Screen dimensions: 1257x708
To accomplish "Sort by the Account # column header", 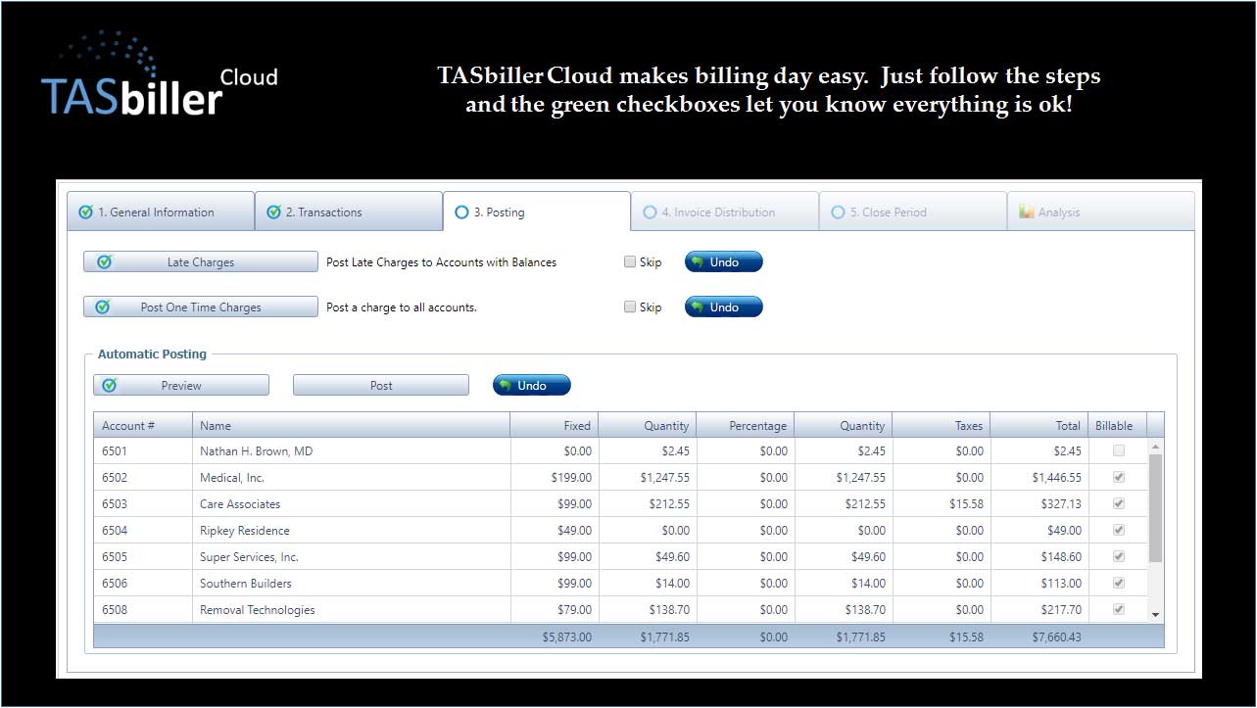I will coord(143,425).
